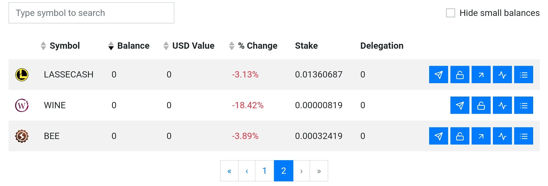Click the WINE token logo
This screenshot has width=548, height=186.
(x=22, y=105)
